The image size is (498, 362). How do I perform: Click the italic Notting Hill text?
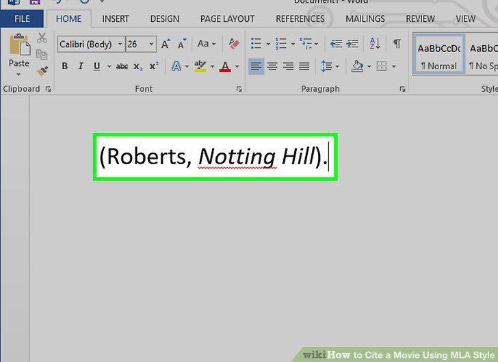pyautogui.click(x=257, y=157)
